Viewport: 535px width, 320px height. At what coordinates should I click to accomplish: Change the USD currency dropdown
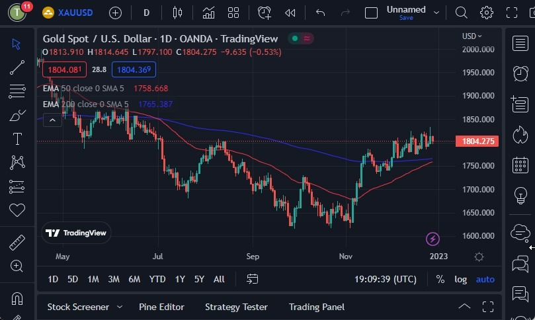click(x=472, y=36)
